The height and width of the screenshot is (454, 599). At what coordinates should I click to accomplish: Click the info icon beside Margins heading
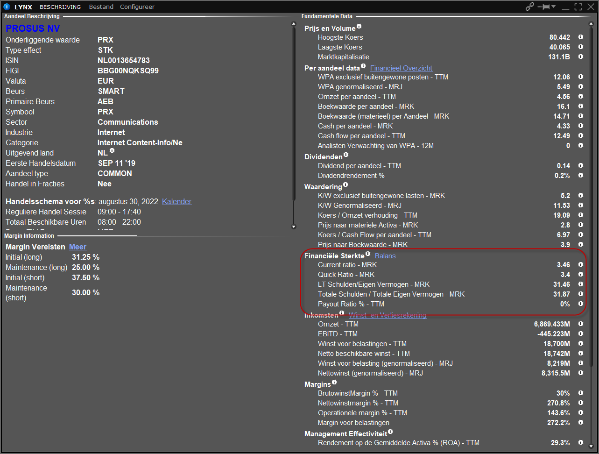click(334, 382)
